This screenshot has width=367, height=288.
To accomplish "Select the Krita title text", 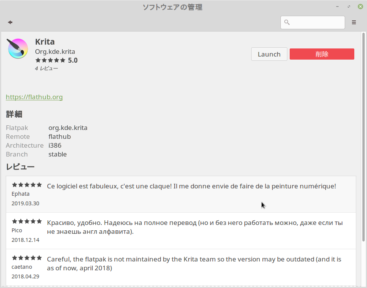I will tap(45, 42).
